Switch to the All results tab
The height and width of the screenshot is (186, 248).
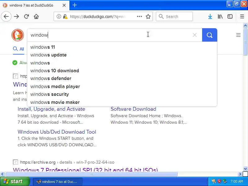(19, 49)
